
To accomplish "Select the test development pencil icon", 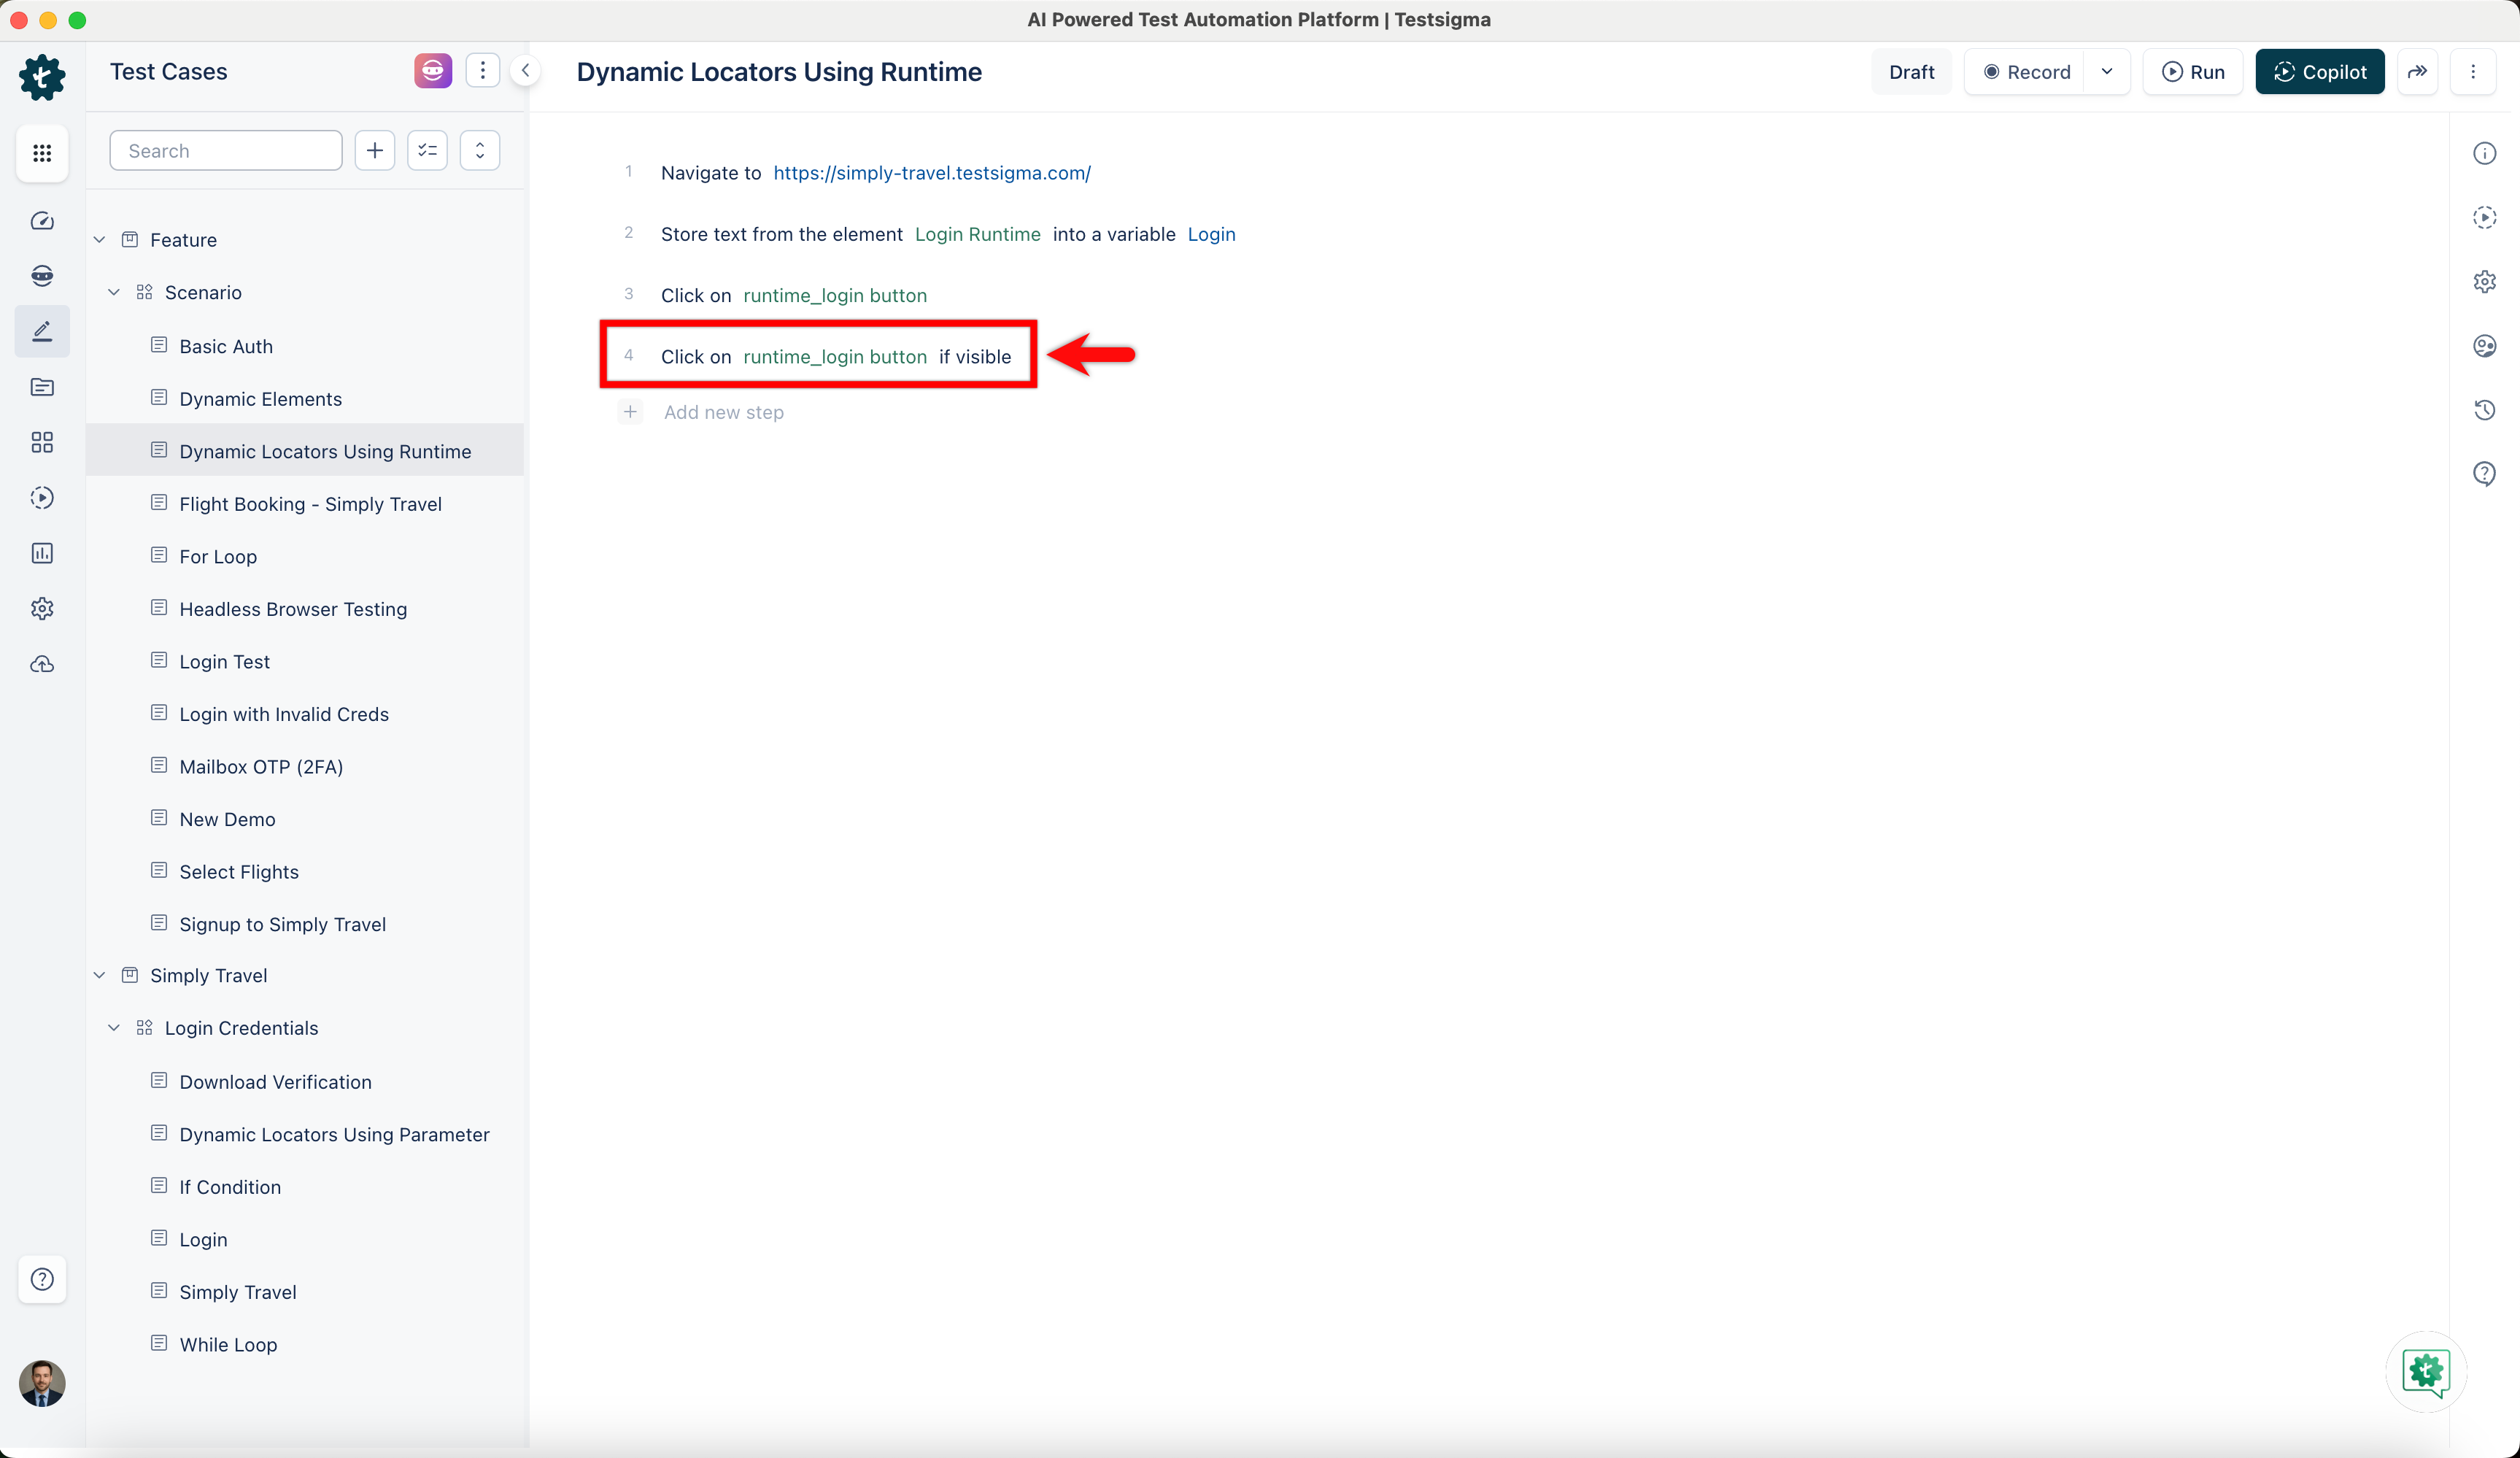I will tap(42, 331).
